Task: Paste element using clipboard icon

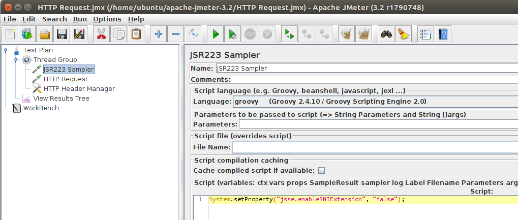Action: coord(136,34)
